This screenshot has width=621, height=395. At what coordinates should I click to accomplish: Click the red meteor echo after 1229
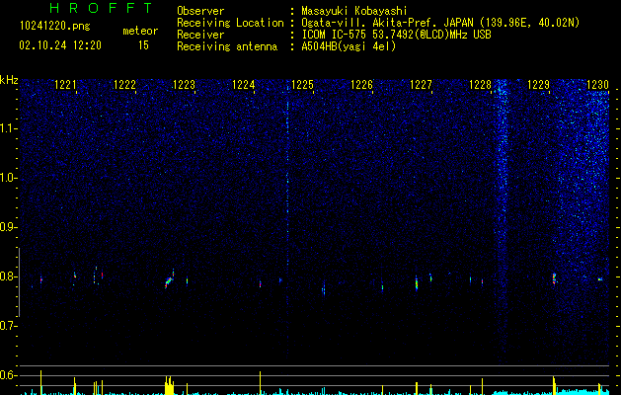point(554,278)
